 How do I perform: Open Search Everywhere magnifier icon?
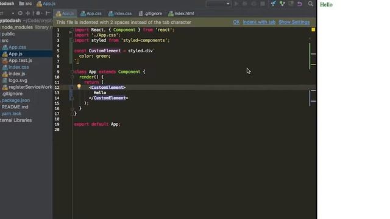(x=310, y=4)
